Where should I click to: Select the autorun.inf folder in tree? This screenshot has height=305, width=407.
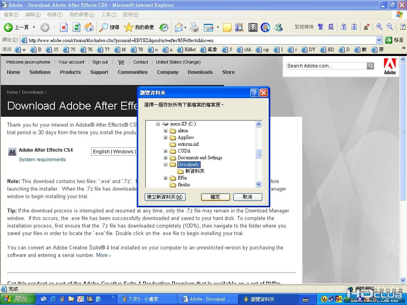pyautogui.click(x=188, y=144)
